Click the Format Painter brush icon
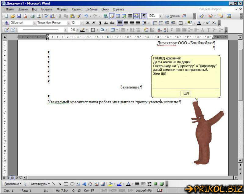 [78, 16]
